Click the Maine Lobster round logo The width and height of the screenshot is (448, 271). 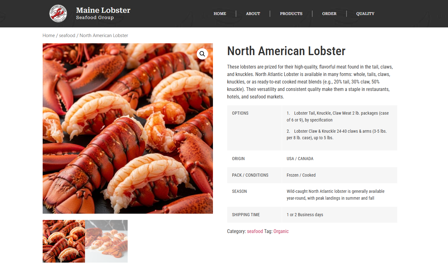coord(58,13)
